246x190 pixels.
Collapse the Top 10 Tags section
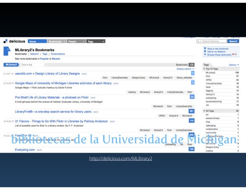pyautogui.click(x=204, y=69)
